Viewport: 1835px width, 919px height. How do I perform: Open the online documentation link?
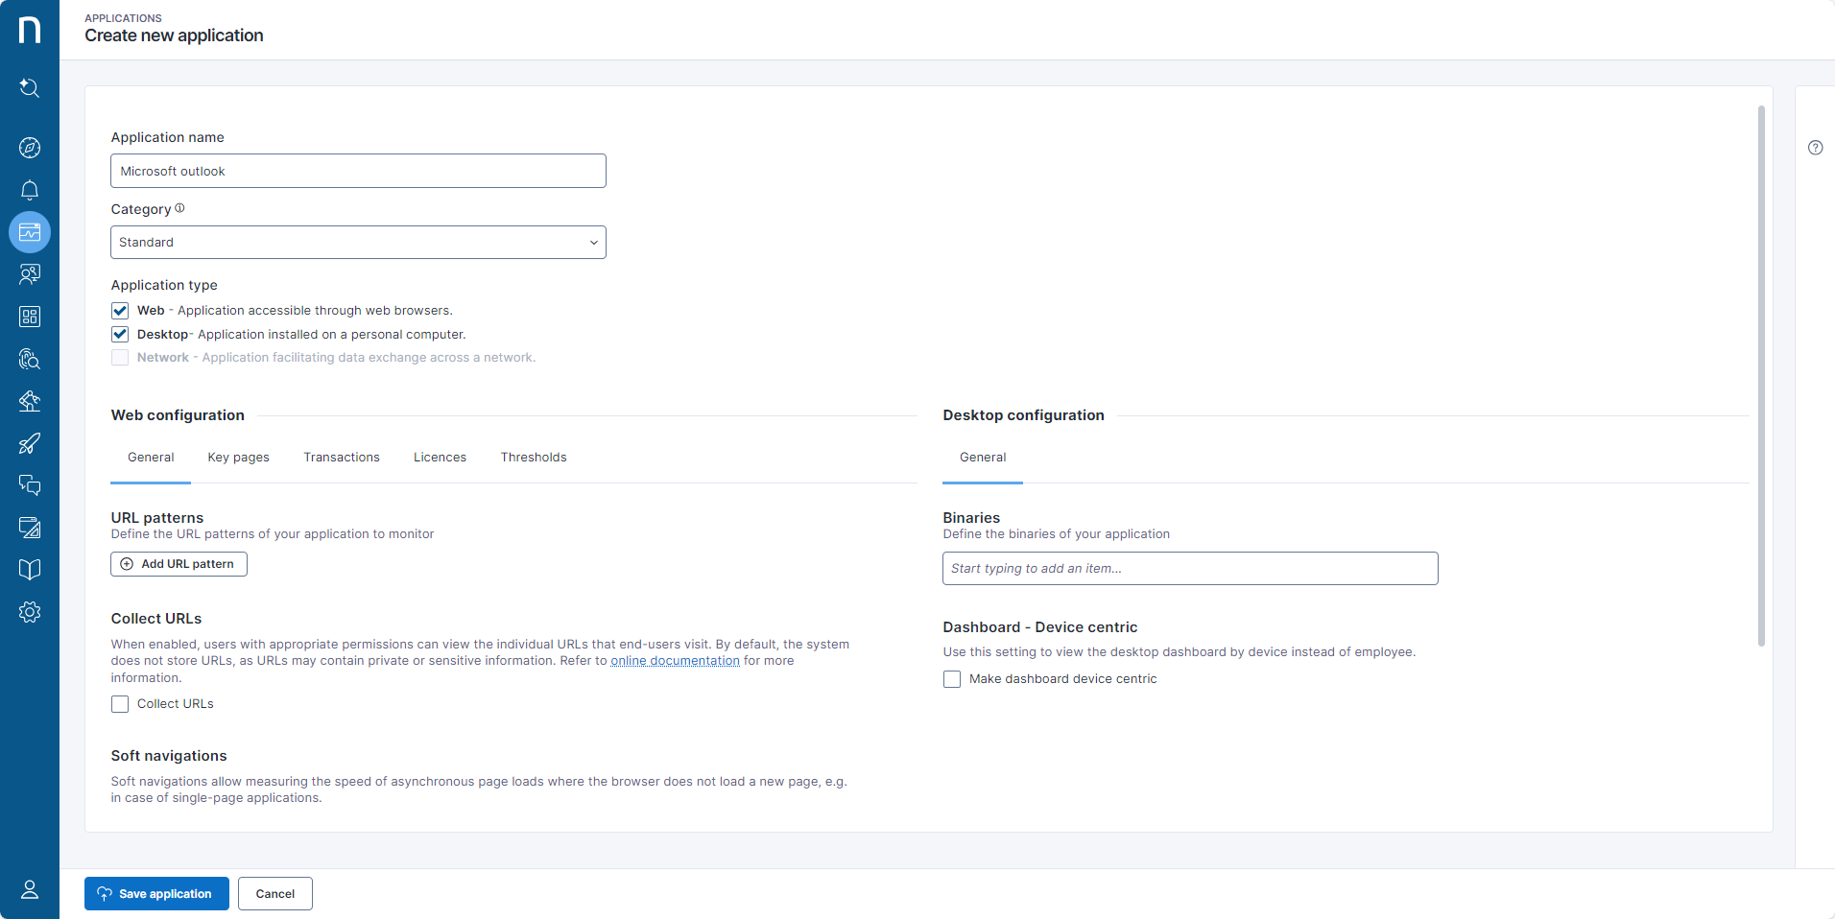click(675, 661)
